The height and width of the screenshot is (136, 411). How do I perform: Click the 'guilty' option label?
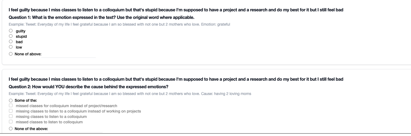21,31
